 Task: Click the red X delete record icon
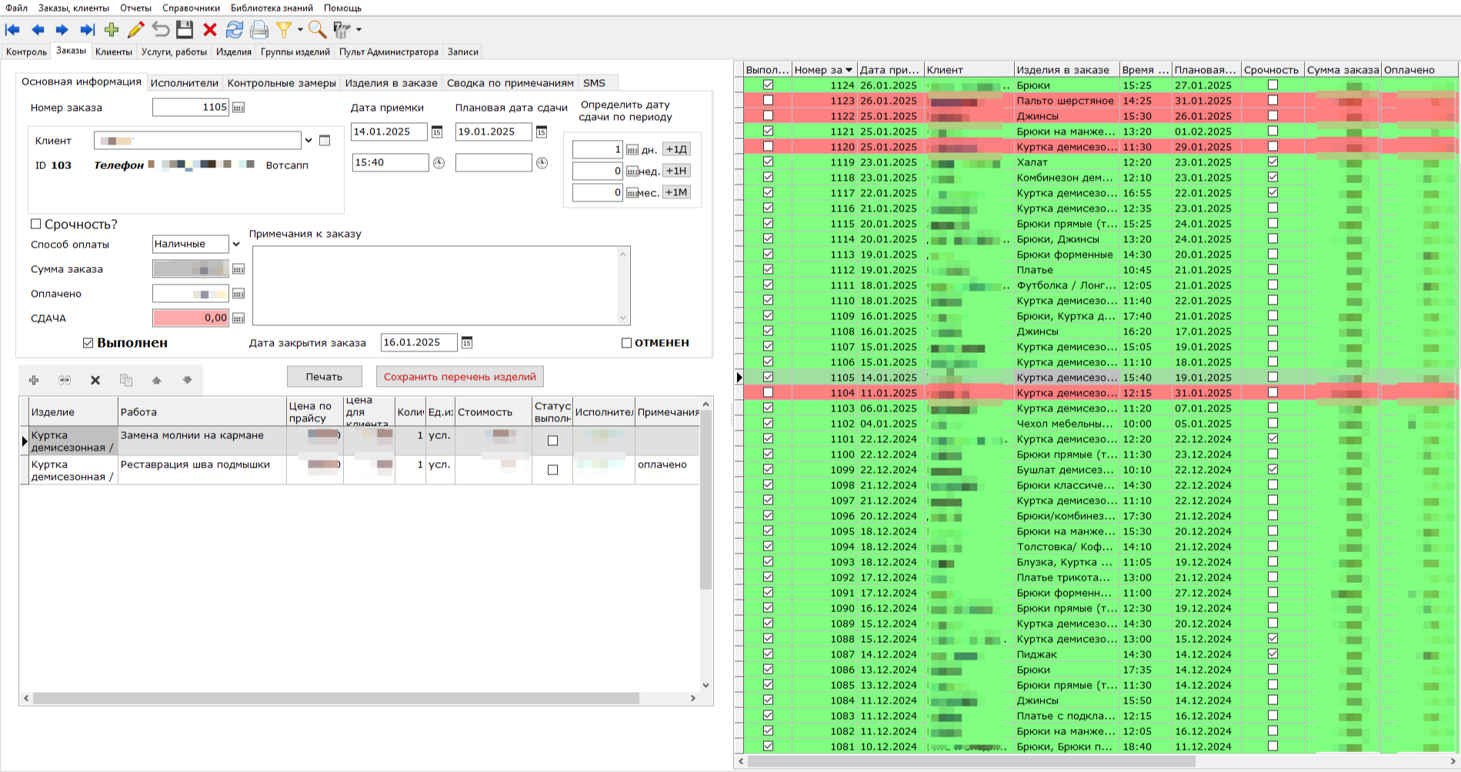click(x=209, y=30)
